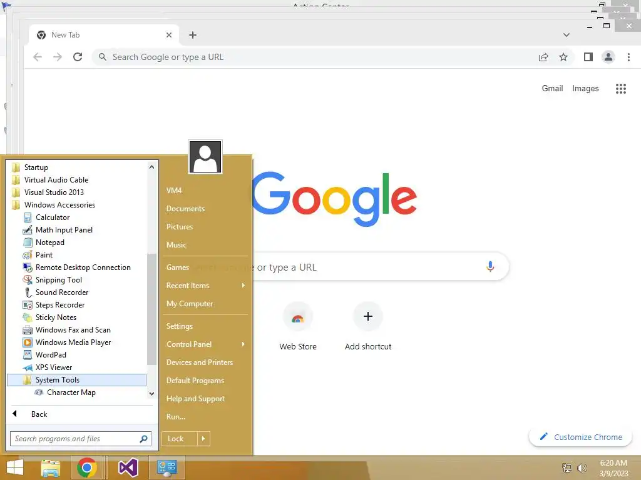Open Help and Support

195,399
